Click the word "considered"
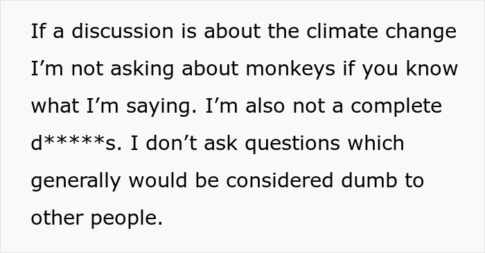 [x=280, y=180]
